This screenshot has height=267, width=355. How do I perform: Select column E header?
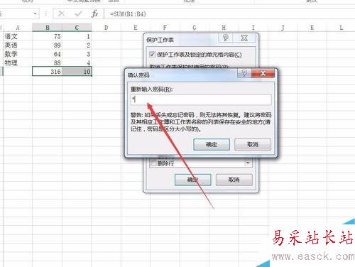(136, 28)
